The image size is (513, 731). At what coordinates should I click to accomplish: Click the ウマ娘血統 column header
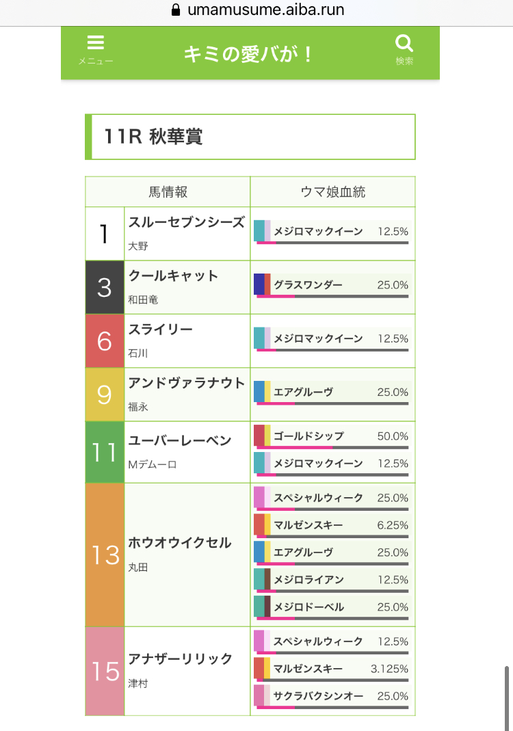tap(332, 192)
